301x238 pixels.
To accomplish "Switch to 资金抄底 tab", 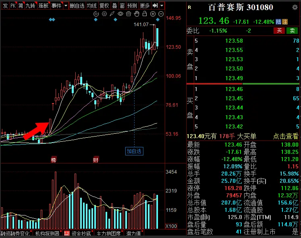I will pos(81,233).
